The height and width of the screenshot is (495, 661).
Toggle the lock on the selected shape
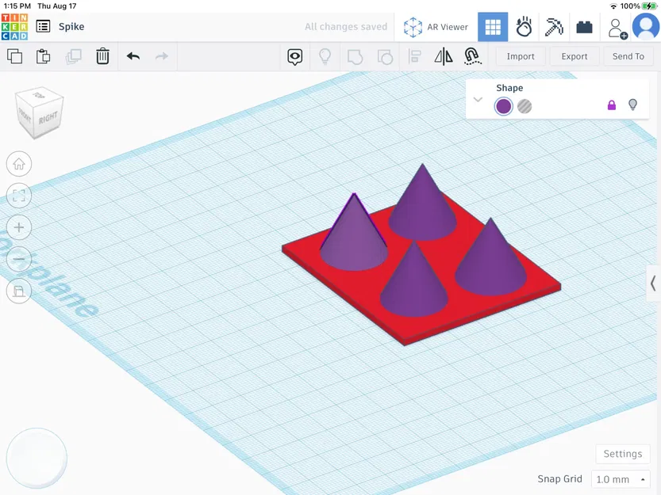tap(611, 105)
